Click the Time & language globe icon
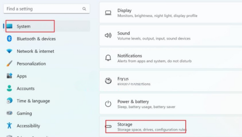The height and width of the screenshot is (137, 242). [x=9, y=101]
